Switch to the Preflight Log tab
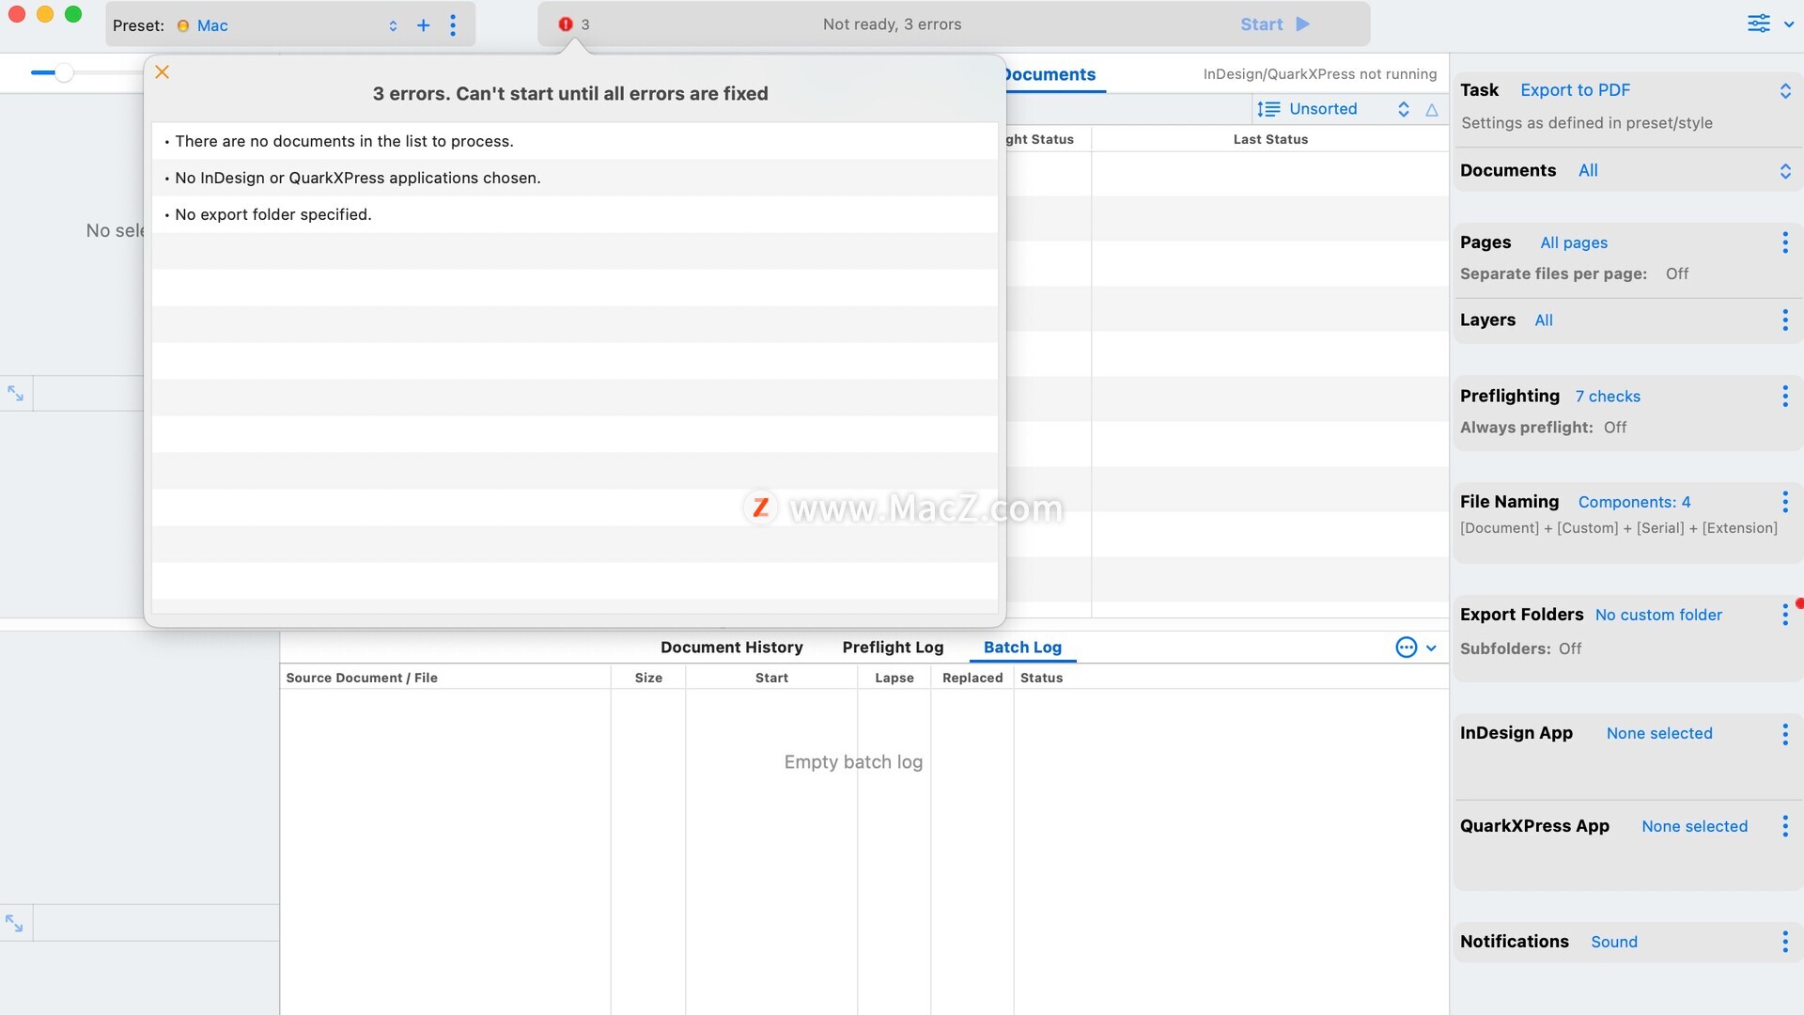 tap(893, 648)
